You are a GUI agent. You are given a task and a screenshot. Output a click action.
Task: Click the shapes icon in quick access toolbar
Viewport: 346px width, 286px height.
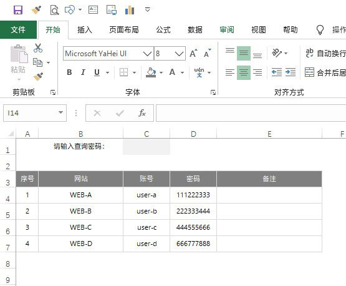(70, 10)
